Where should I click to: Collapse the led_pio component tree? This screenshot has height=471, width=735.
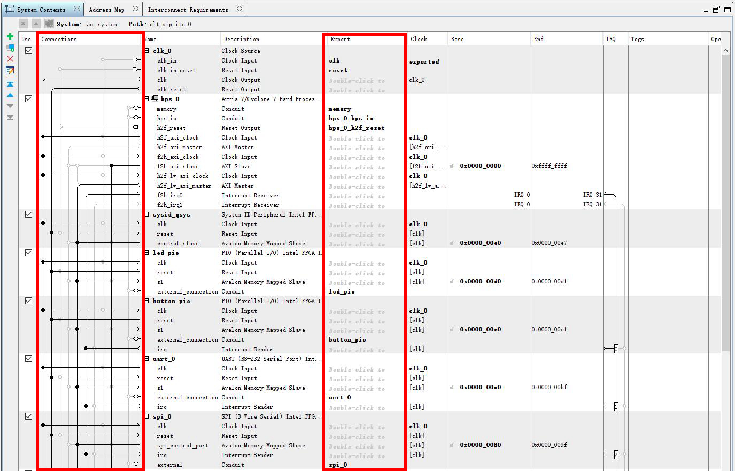pyautogui.click(x=146, y=253)
